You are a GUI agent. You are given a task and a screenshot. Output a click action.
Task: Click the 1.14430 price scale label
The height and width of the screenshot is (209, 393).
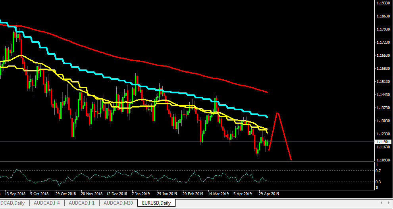[383, 95]
